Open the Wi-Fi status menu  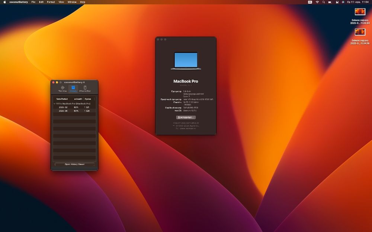(317, 2)
